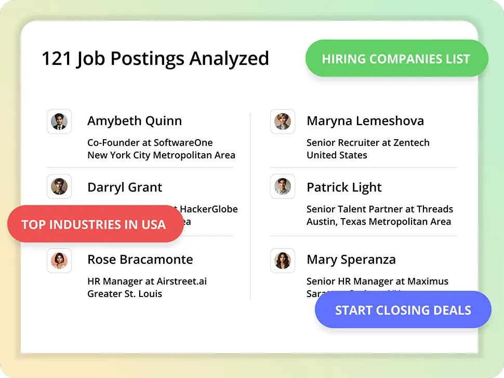Click the Start Closing Deals button

(403, 310)
